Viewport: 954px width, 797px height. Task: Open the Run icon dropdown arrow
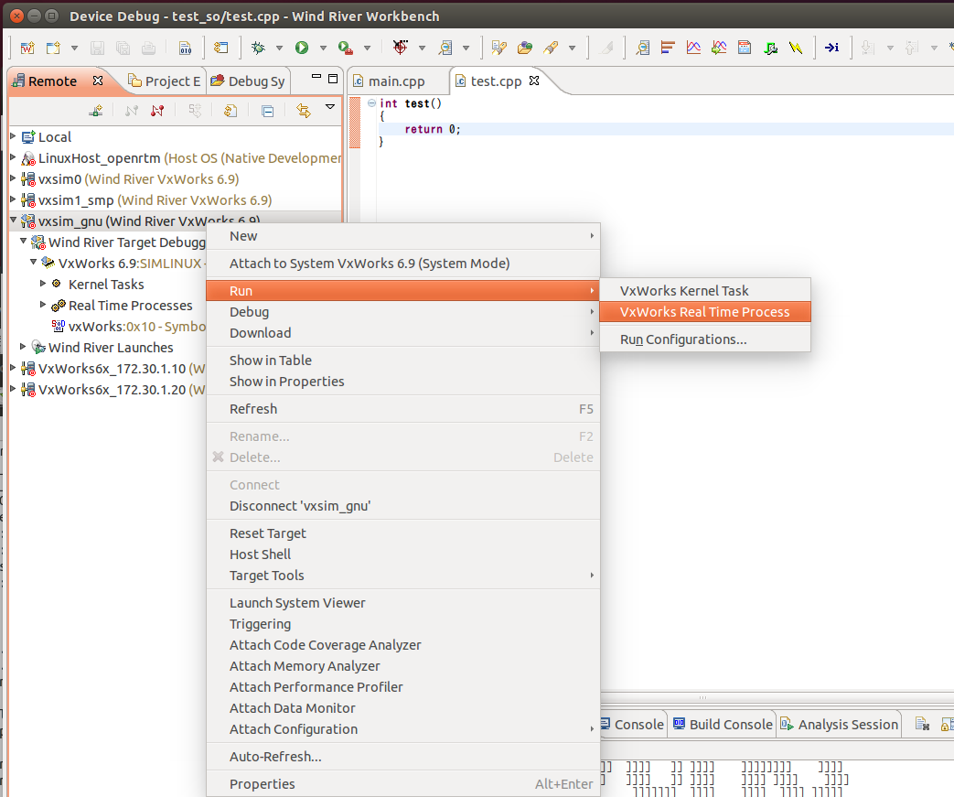click(x=323, y=48)
